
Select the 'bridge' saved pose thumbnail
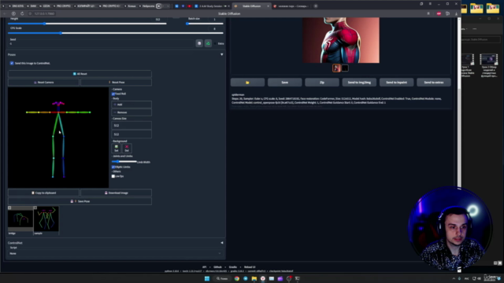point(20,219)
